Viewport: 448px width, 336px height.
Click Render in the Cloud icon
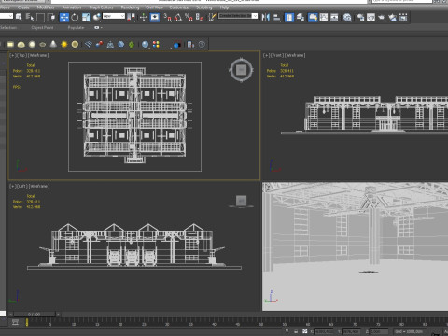tap(392, 17)
